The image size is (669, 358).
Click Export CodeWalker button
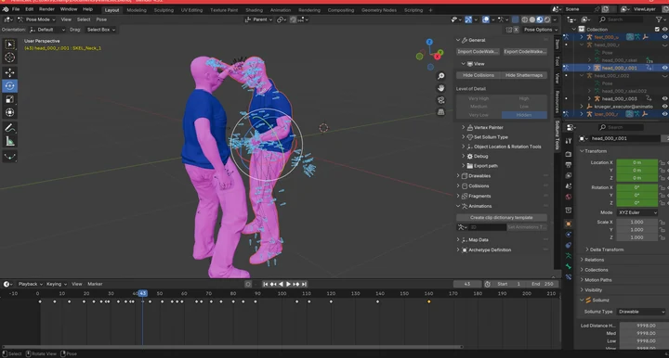(525, 52)
